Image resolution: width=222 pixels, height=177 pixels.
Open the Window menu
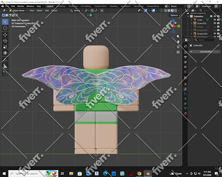[x=30, y=6]
